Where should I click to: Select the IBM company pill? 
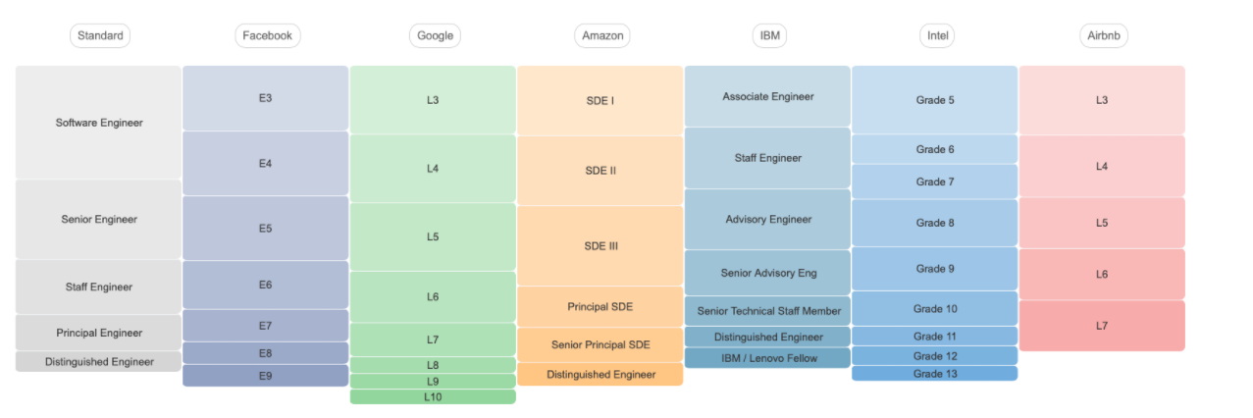coord(767,36)
